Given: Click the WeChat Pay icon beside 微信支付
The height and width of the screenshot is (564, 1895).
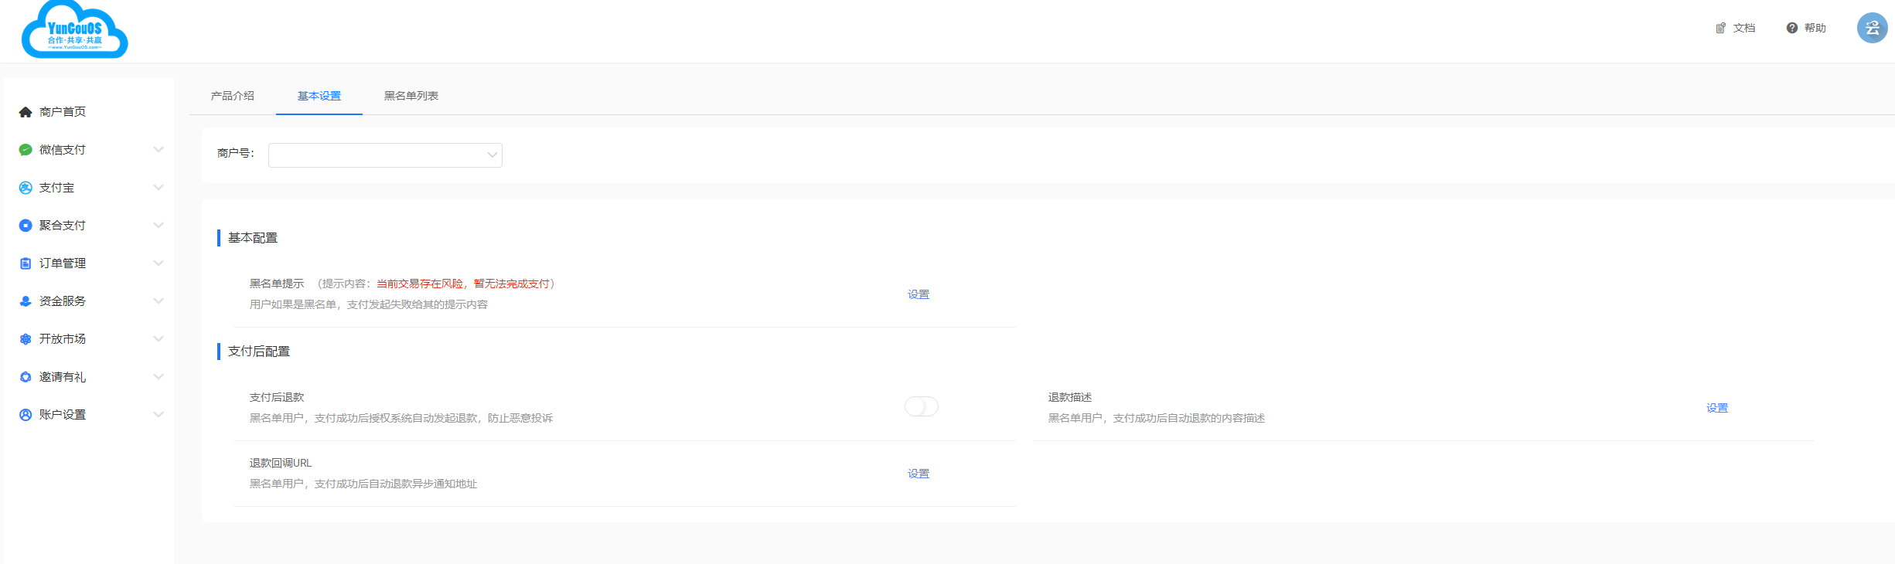Looking at the screenshot, I should click(26, 150).
